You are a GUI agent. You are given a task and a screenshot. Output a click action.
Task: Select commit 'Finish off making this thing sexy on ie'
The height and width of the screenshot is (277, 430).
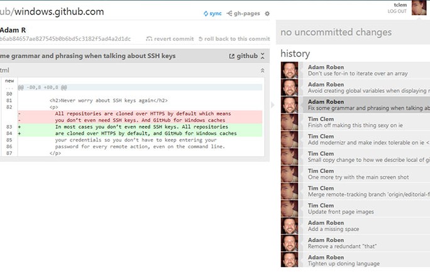tap(355, 122)
